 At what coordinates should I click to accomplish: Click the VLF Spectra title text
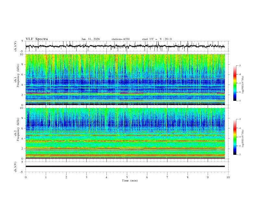pos(37,39)
